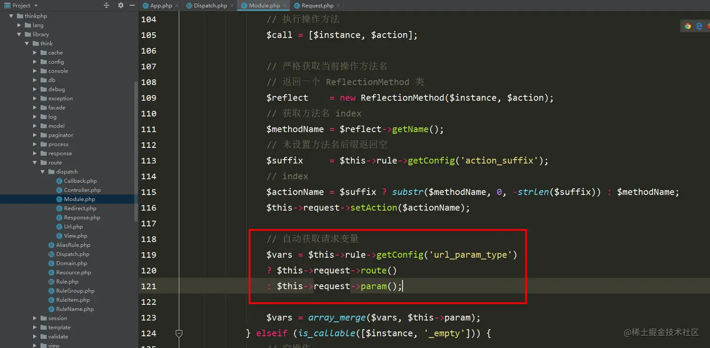
Task: Click the class icon beside Controller.php
Action: tap(59, 190)
